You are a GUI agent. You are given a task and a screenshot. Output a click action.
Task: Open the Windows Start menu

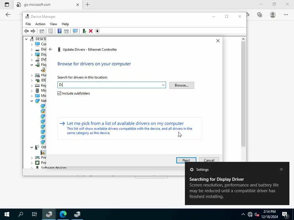(x=7, y=214)
